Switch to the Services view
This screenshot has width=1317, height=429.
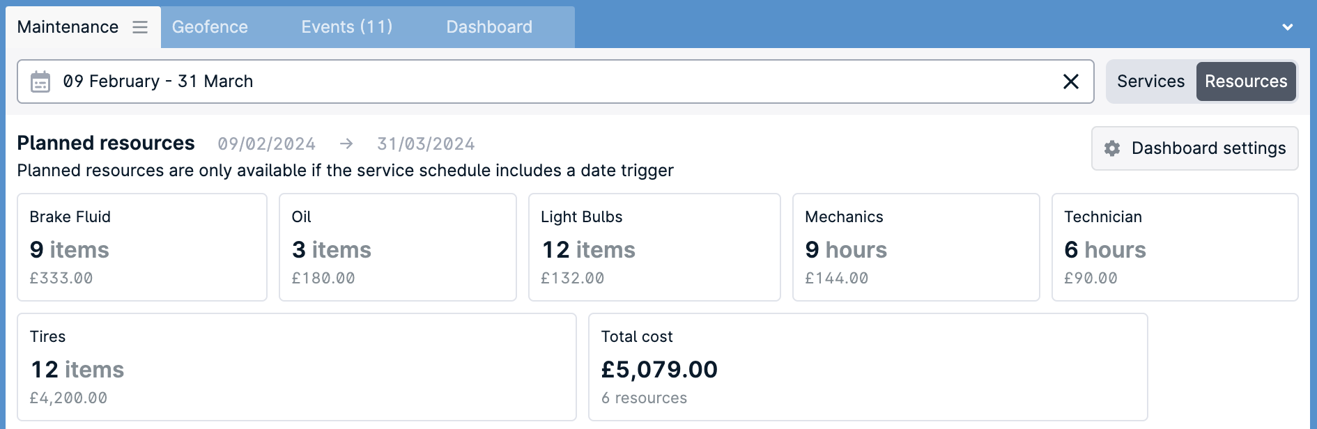click(1150, 81)
